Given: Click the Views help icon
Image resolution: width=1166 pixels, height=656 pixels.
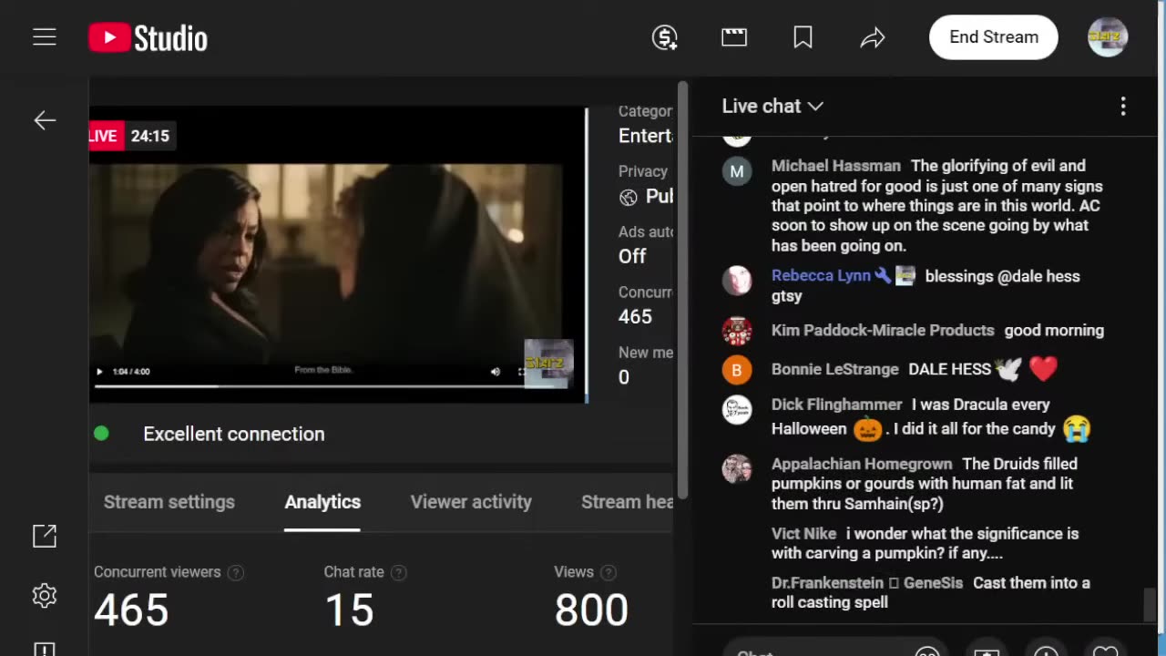Looking at the screenshot, I should pos(609,572).
